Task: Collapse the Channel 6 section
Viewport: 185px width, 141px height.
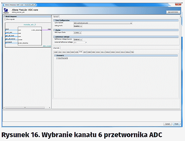Action: click(x=55, y=55)
